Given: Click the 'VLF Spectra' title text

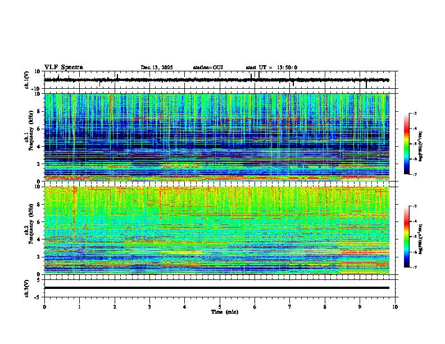Looking at the screenshot, I should point(63,67).
